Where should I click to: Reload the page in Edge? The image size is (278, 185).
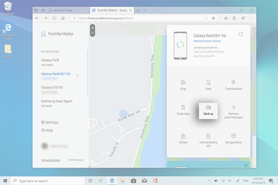click(x=54, y=18)
